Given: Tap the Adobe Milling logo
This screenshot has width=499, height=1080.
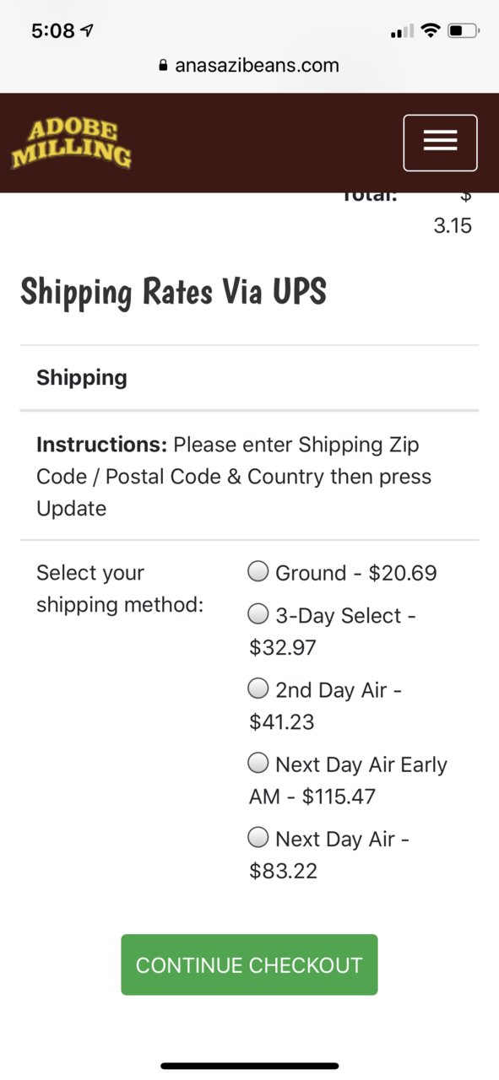Looking at the screenshot, I should coord(72,143).
